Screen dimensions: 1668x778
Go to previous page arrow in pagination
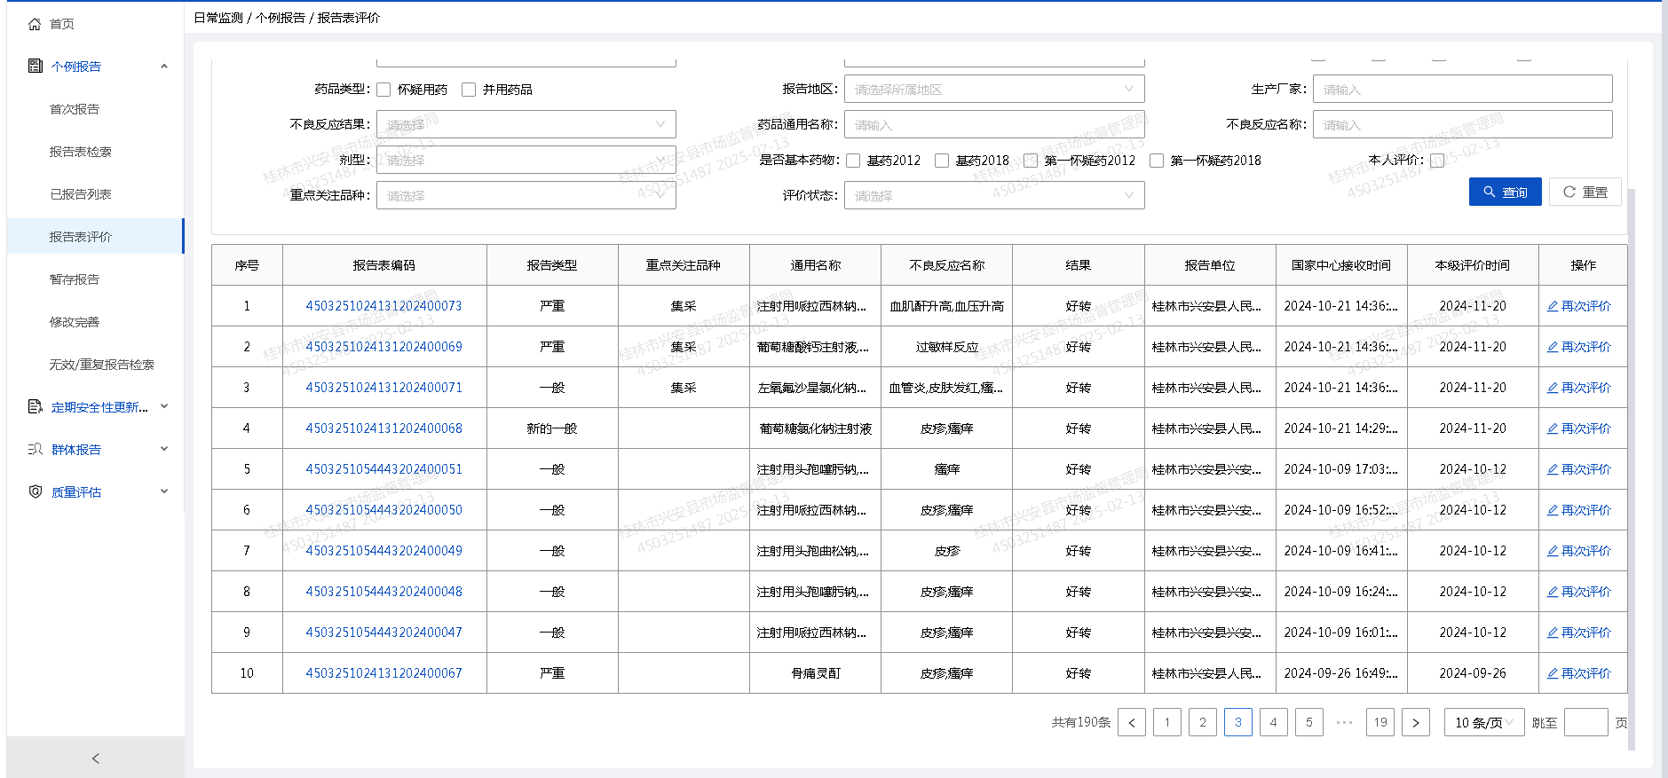tap(1132, 722)
